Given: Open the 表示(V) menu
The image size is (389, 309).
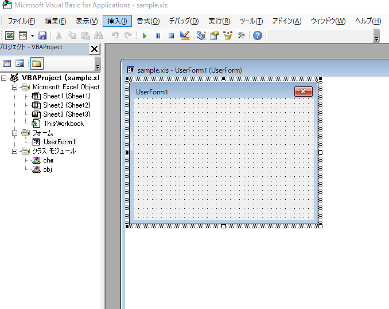Looking at the screenshot, I should [x=87, y=21].
